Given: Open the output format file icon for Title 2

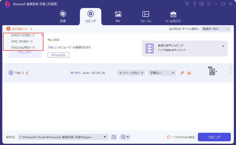Looking at the screenshot, I should 212,71.
